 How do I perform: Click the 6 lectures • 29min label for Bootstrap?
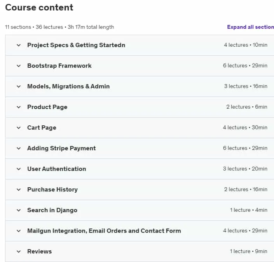click(x=245, y=66)
